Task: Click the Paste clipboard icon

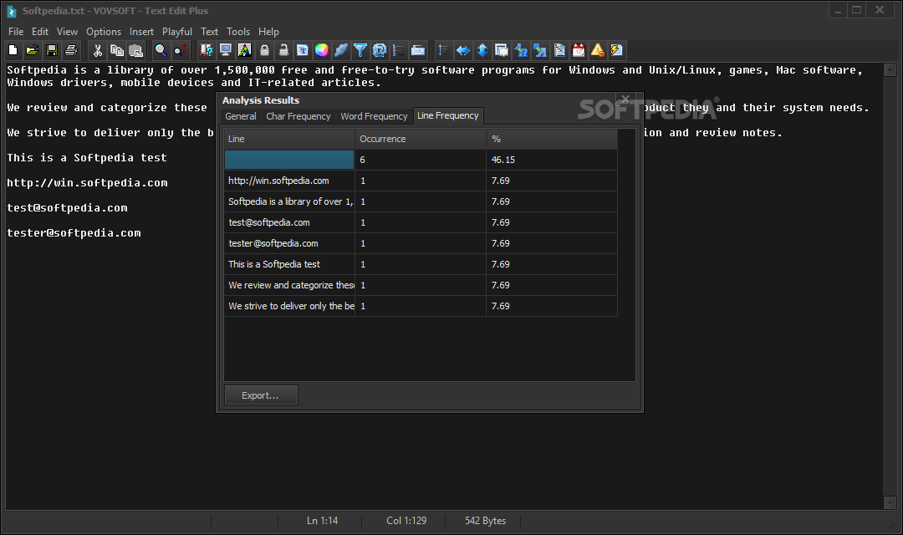Action: click(x=136, y=51)
